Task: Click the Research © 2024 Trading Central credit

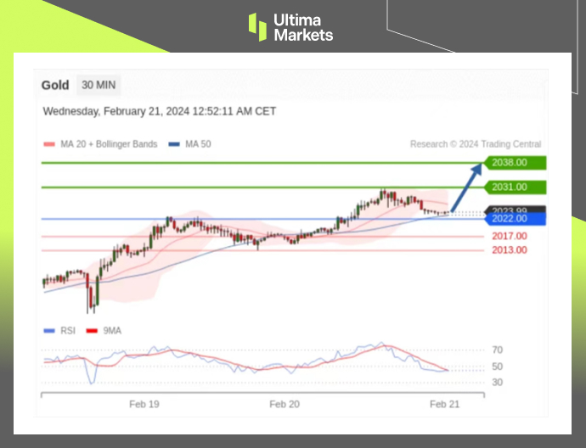Action: [475, 144]
